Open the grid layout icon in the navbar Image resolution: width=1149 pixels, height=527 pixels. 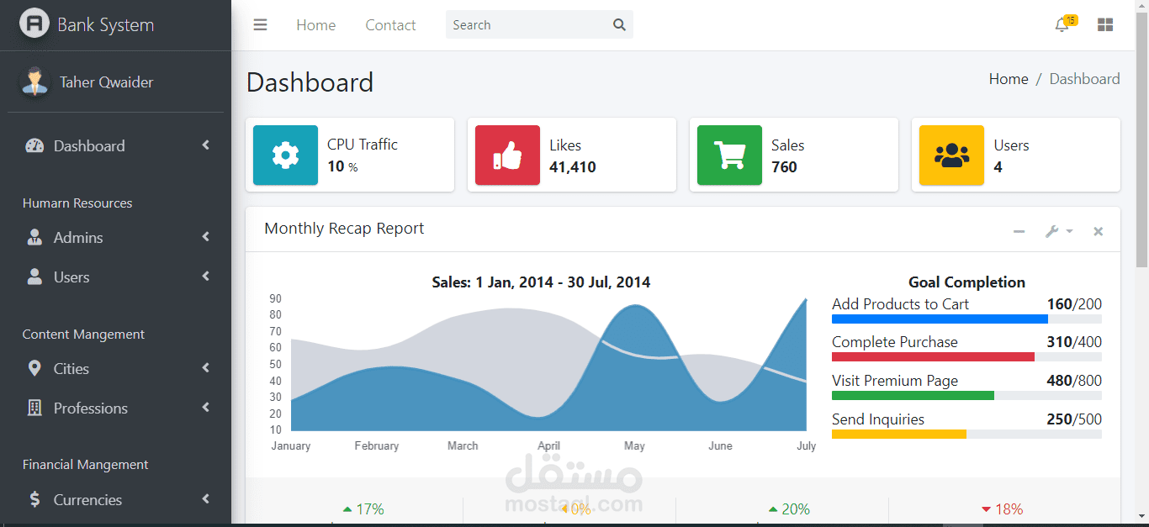tap(1105, 25)
